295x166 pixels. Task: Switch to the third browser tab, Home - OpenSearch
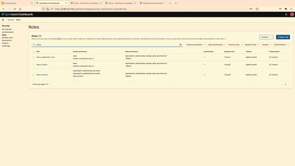[86, 3]
